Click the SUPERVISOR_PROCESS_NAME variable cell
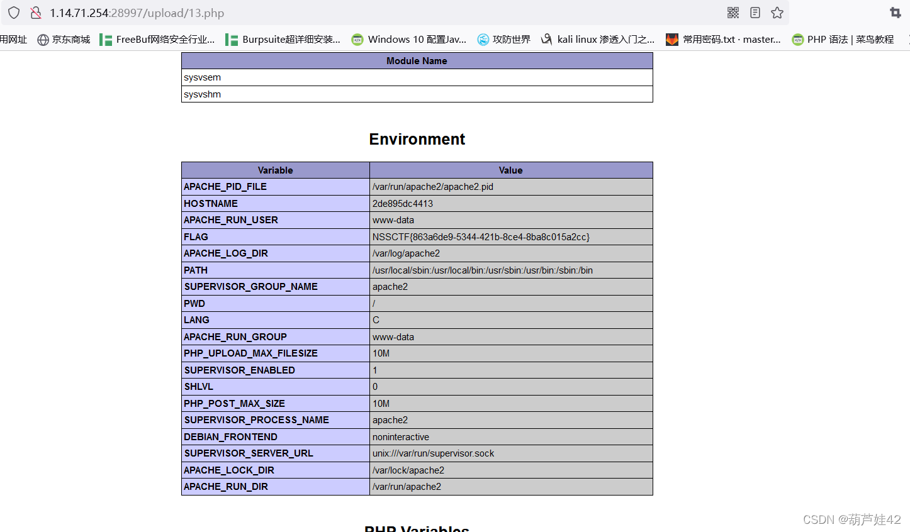Viewport: 910px width, 532px height. [276, 420]
